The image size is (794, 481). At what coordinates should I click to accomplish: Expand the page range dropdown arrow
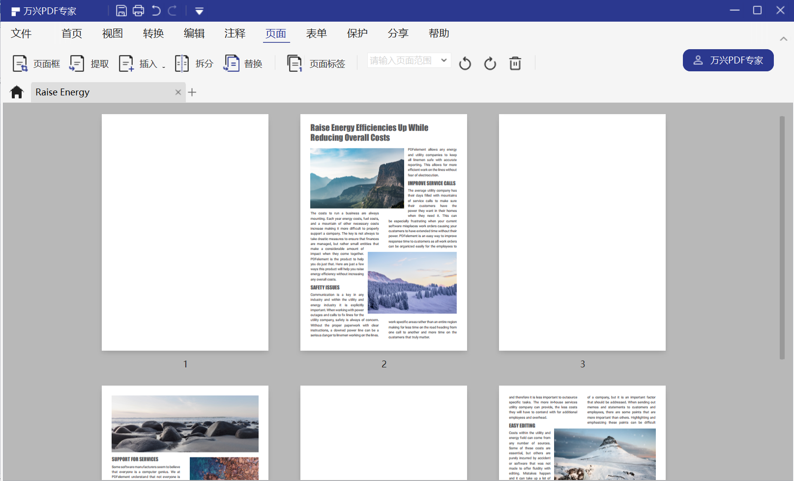(443, 60)
